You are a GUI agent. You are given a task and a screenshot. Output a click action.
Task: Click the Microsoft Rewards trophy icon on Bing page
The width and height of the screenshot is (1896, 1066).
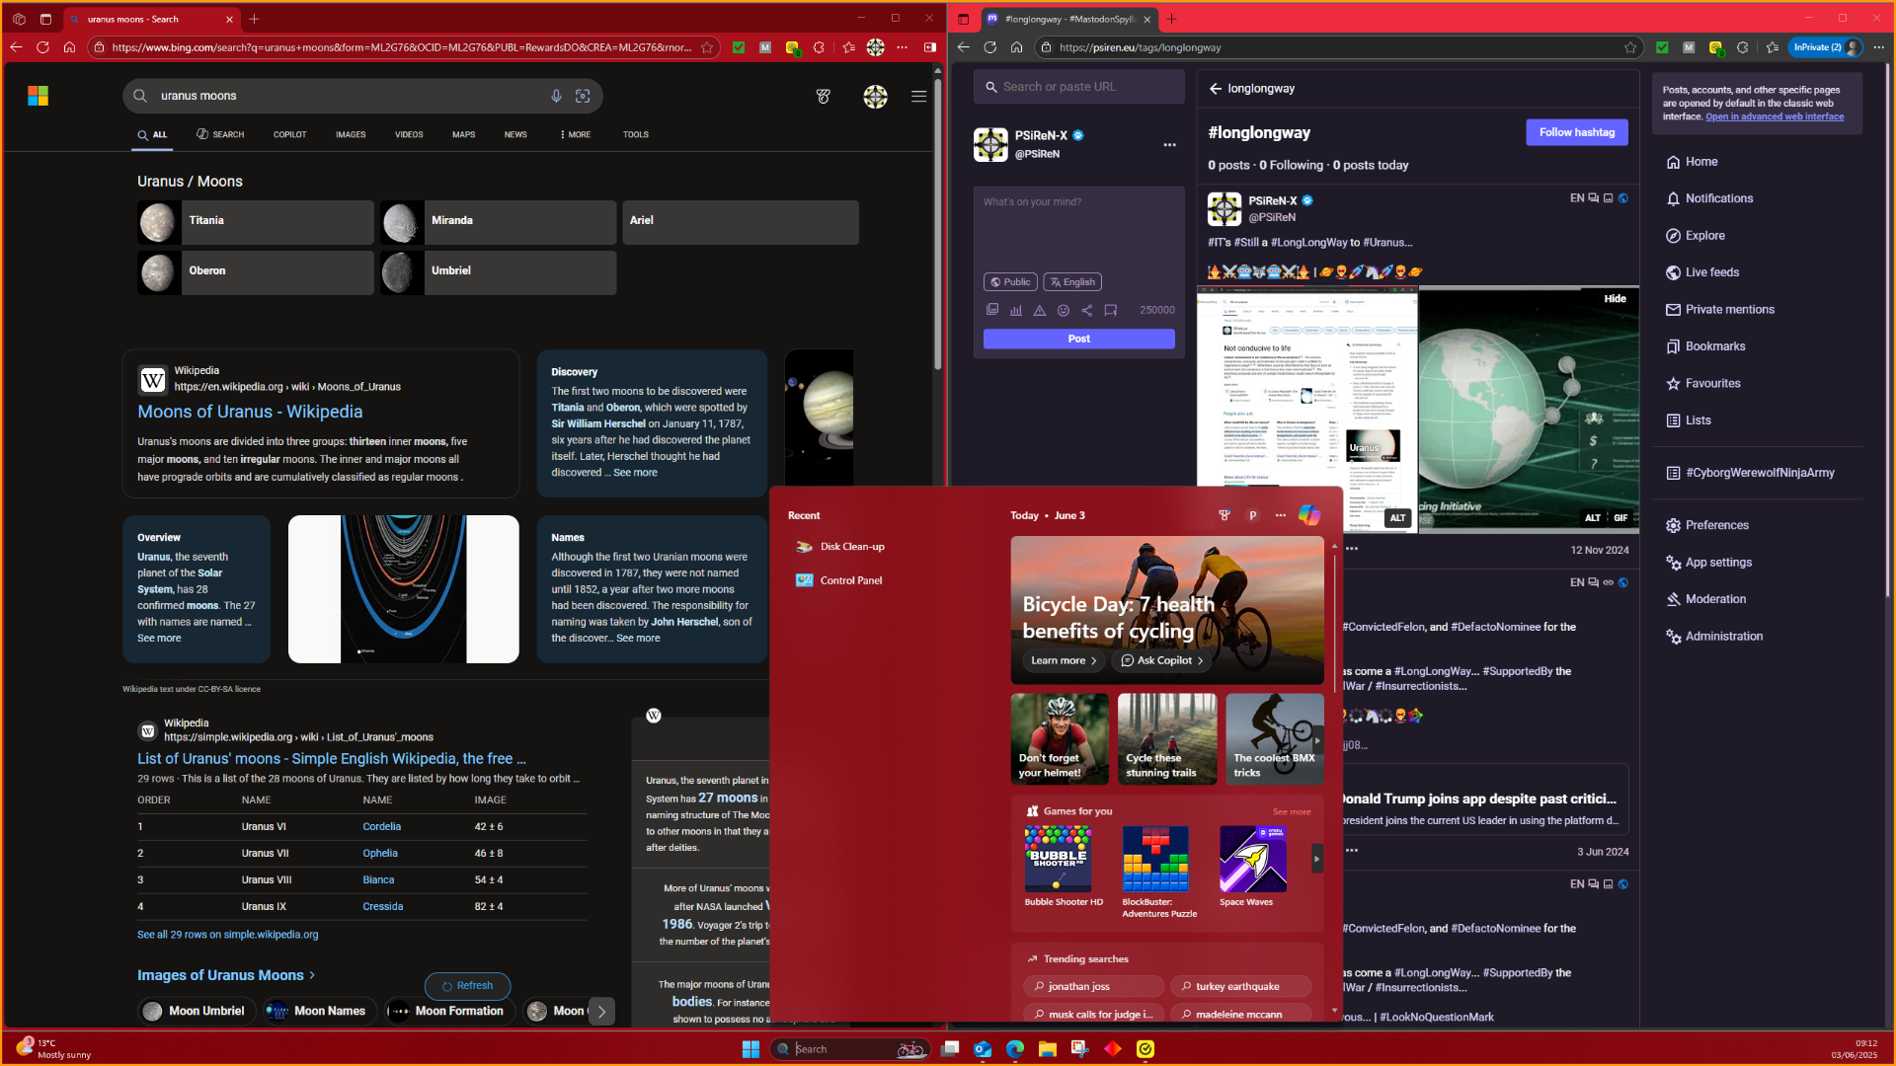(x=824, y=96)
